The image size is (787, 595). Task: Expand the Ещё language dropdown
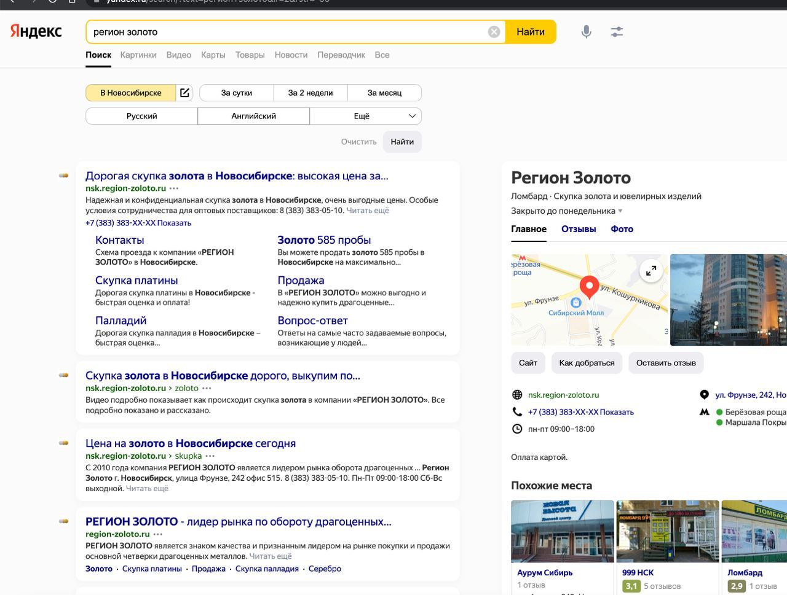(365, 116)
